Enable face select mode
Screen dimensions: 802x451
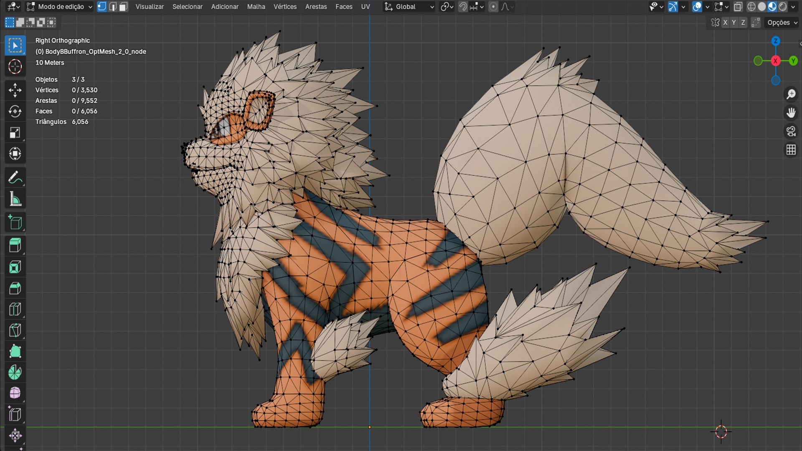coord(123,7)
